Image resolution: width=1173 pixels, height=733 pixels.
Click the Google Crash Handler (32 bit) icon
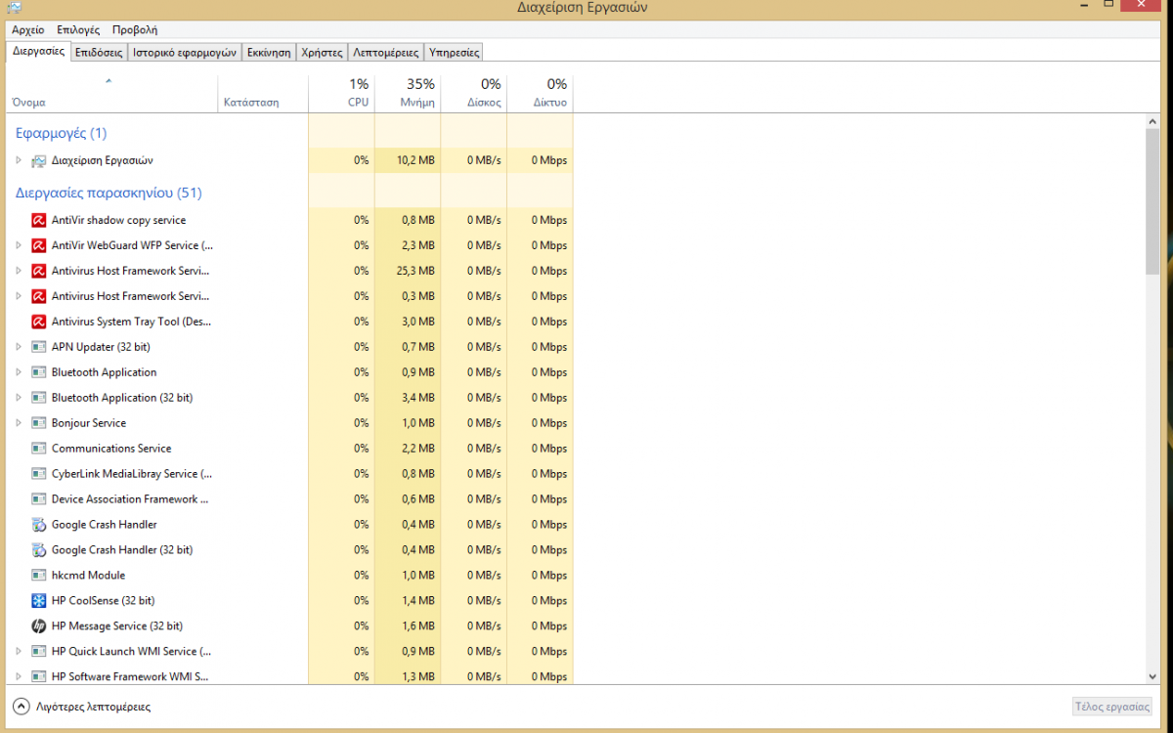(39, 550)
